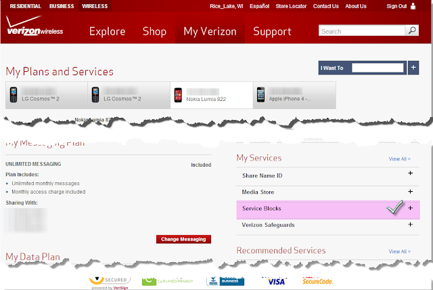Click the My Plans and Services heading
Image resolution: width=433 pixels, height=290 pixels.
click(x=60, y=72)
